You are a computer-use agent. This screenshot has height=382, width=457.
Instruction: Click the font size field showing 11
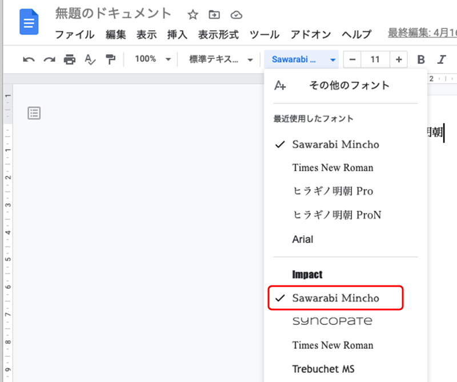pos(375,59)
